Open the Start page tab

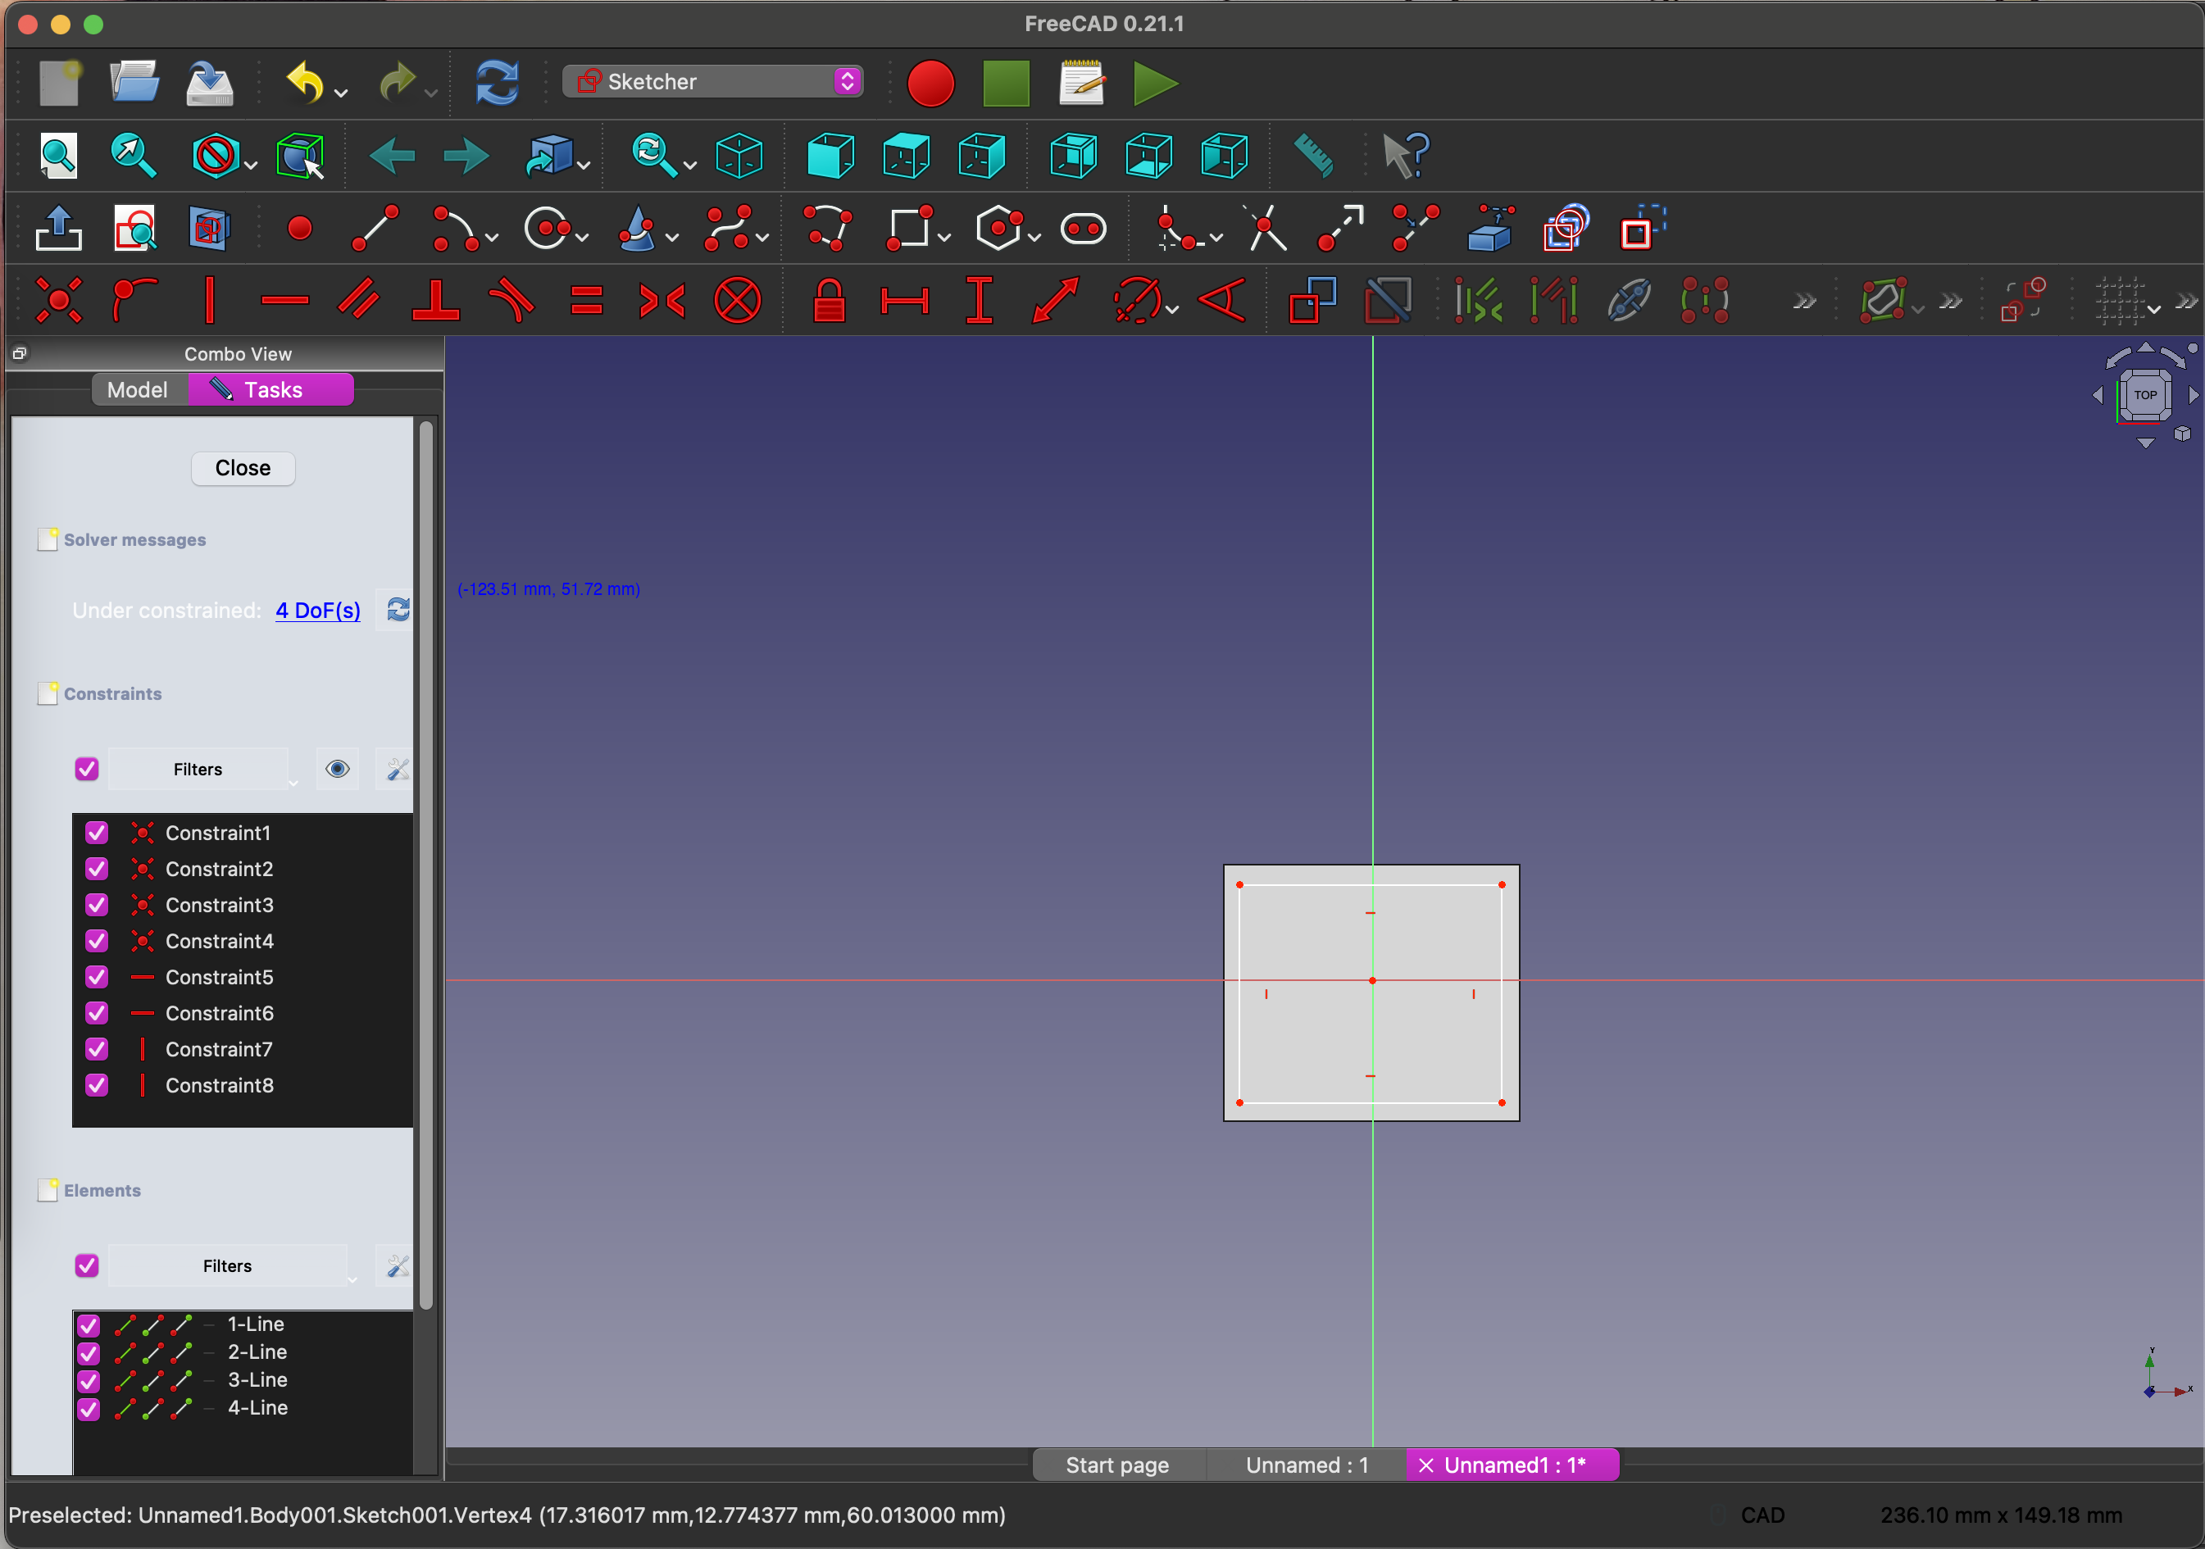point(1118,1465)
